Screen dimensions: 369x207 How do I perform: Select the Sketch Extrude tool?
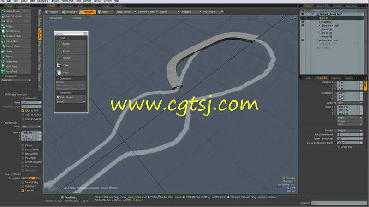[x=16, y=16]
